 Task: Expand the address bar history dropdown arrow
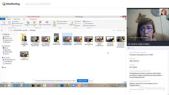tap(112, 30)
